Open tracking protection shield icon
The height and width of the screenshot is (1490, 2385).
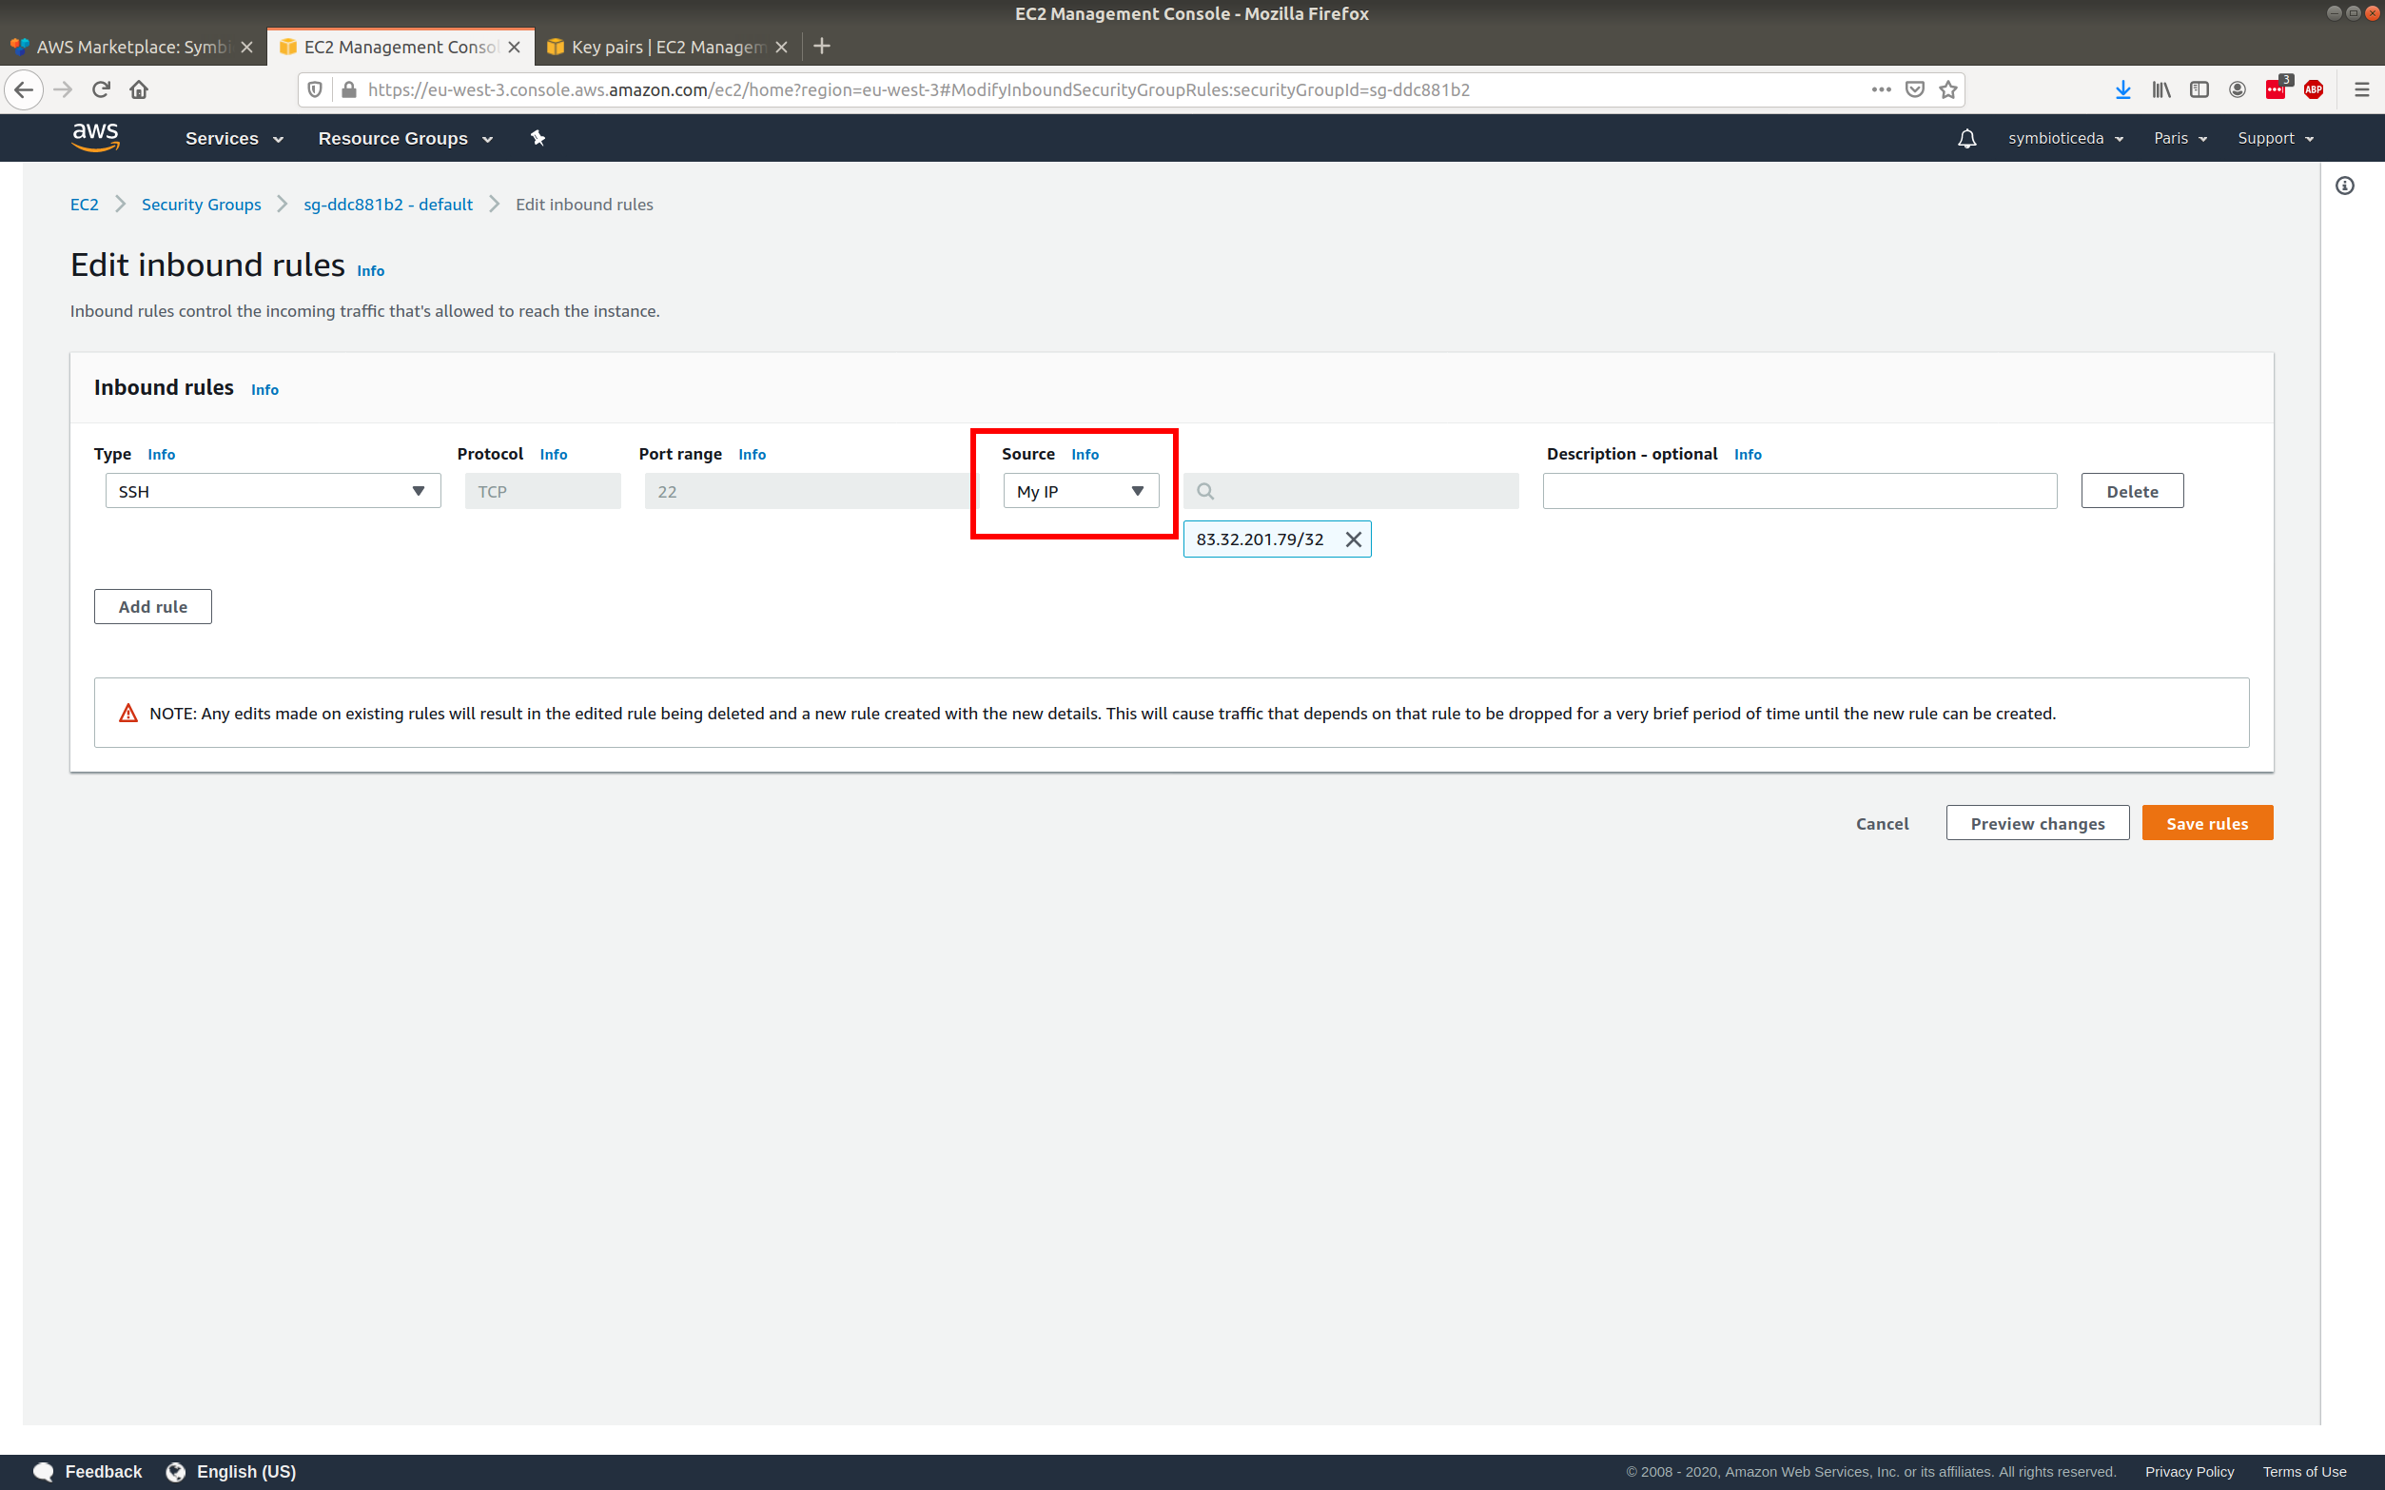pos(315,89)
